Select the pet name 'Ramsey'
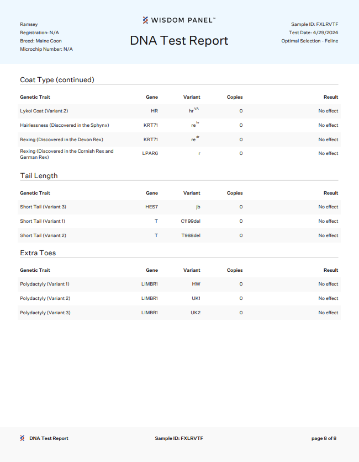 pos(29,24)
